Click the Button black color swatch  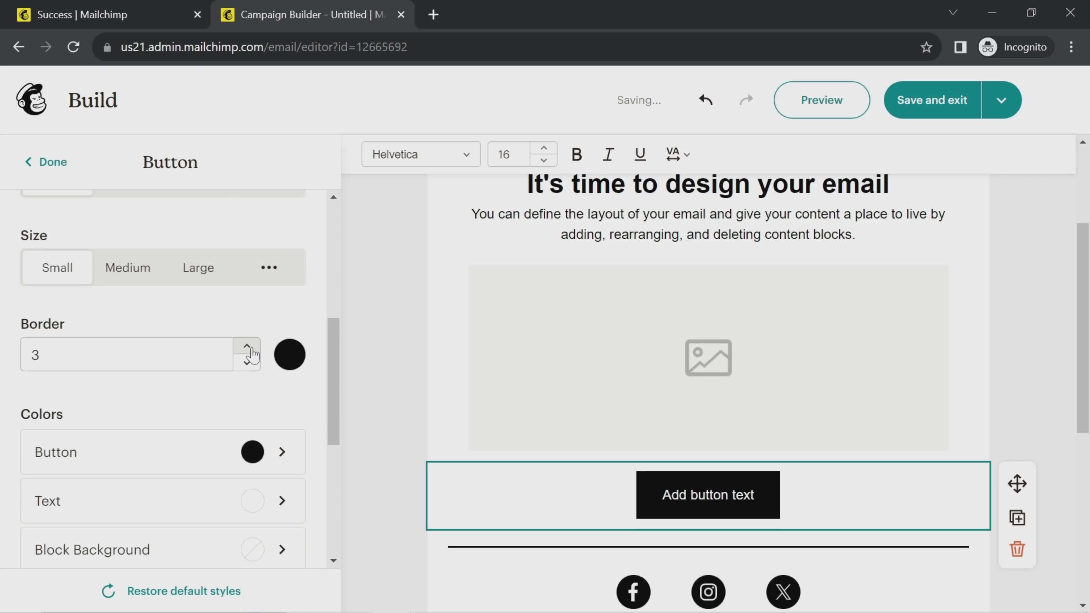coord(252,452)
